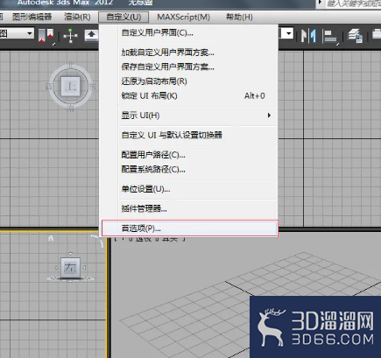Image resolution: width=381 pixels, height=358 pixels.
Task: Open the named selection sets dropdown arrow
Action: pyautogui.click(x=289, y=33)
